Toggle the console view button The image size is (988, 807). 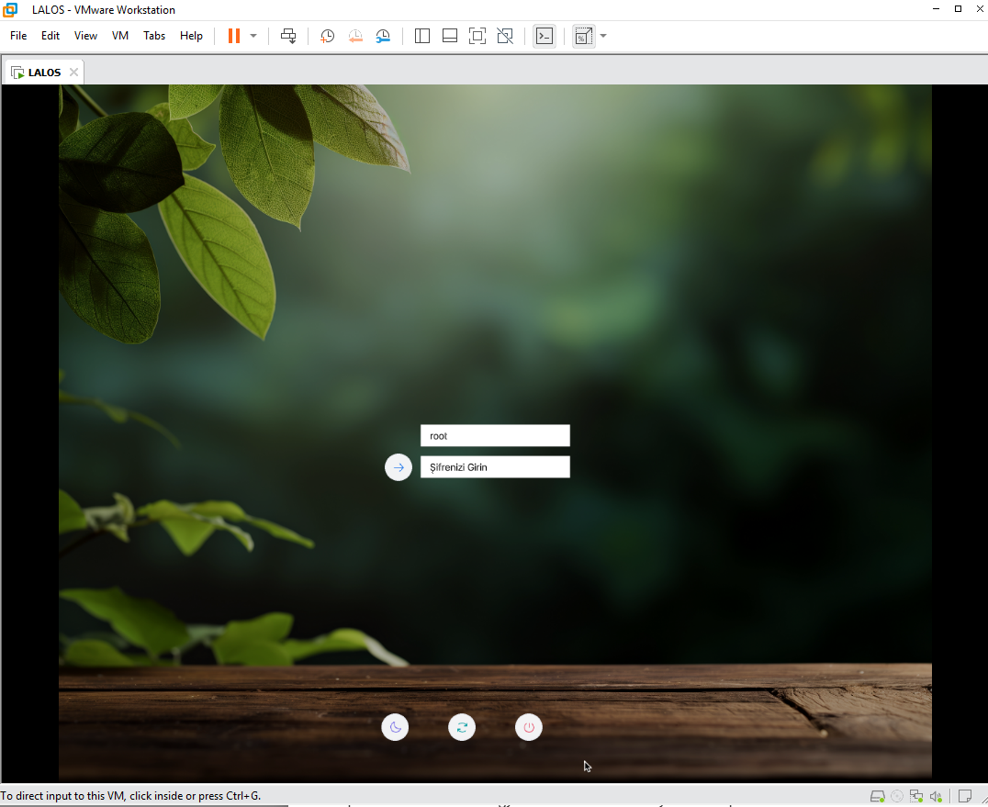pos(545,36)
